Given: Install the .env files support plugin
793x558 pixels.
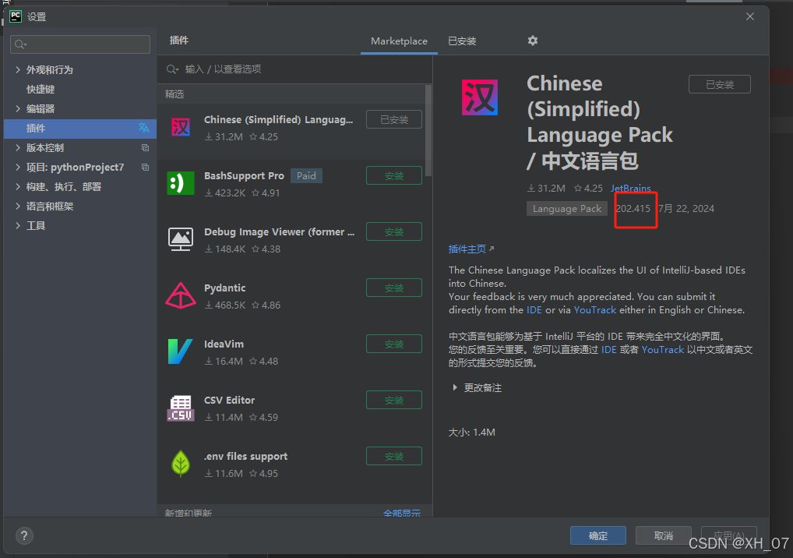Looking at the screenshot, I should pyautogui.click(x=394, y=457).
